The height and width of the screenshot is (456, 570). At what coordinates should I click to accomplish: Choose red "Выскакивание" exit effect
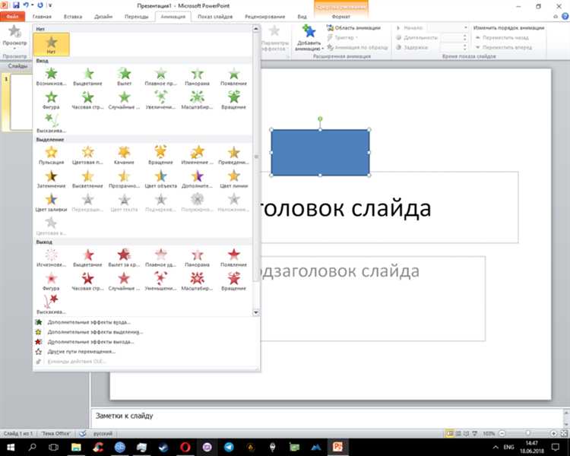coord(51,305)
